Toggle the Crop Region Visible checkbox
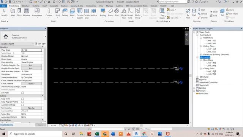Screen dimensions: 243x137 (x=22, y=102)
